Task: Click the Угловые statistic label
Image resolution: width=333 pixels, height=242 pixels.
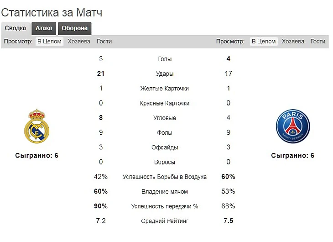Action: pyautogui.click(x=165, y=118)
